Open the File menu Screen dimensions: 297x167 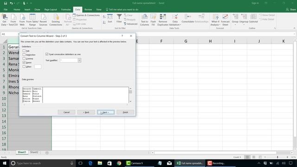pos(6,9)
